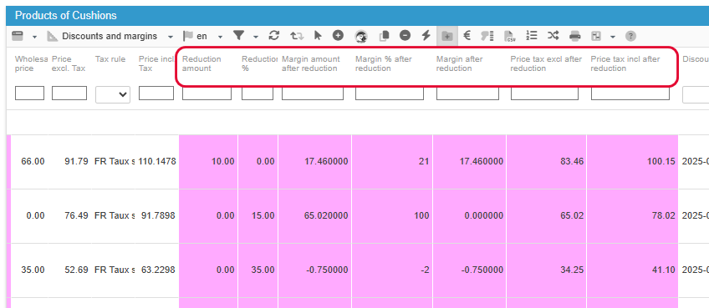
Task: Select margin percent cell showing -2
Action: pos(392,270)
